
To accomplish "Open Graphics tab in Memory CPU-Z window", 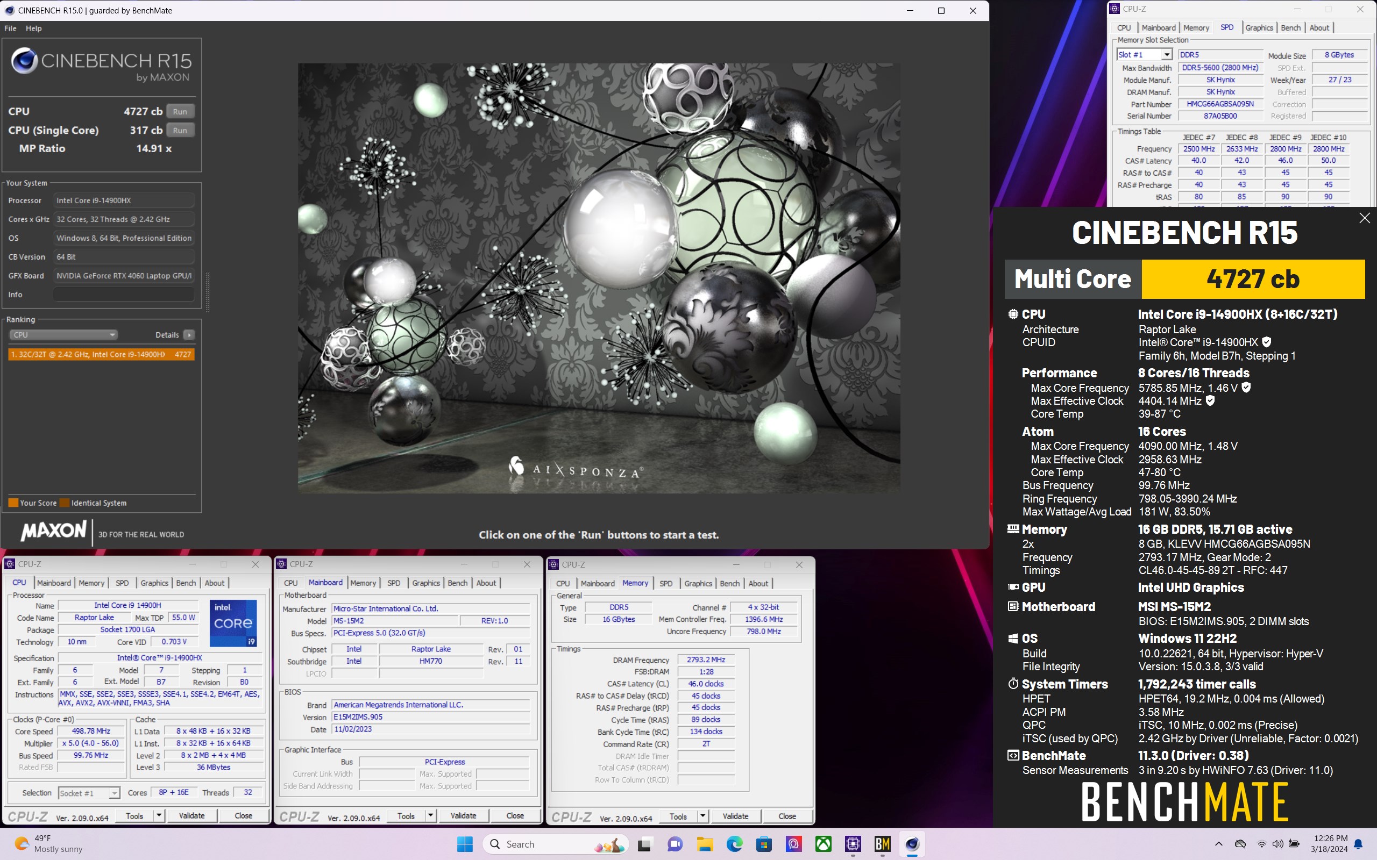I will (x=698, y=584).
